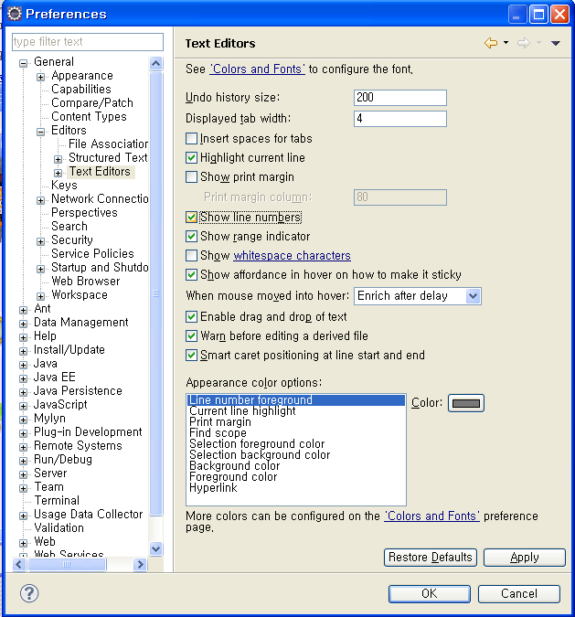Viewport: 575px width, 617px height.
Task: Select Keys in the preferences tree
Action: click(64, 185)
